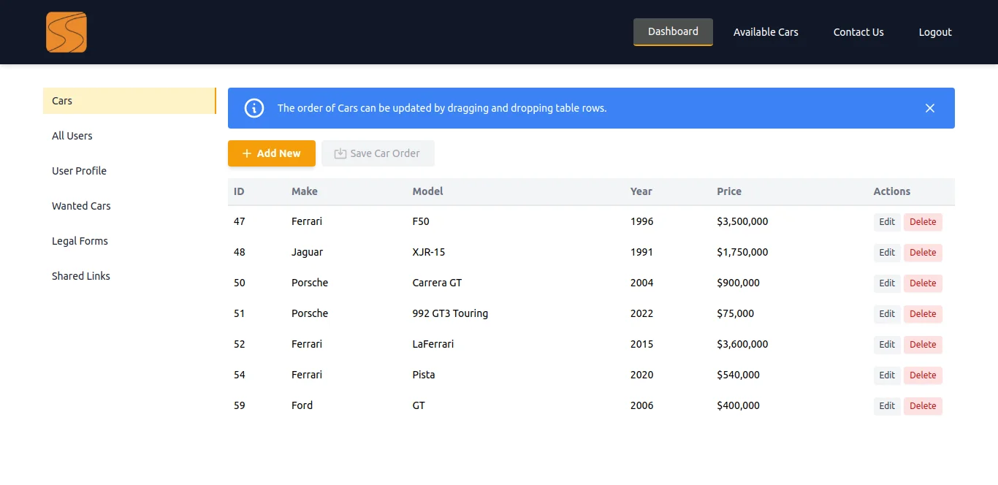Click the plus icon on Add New
This screenshot has height=485, width=998.
pyautogui.click(x=247, y=153)
